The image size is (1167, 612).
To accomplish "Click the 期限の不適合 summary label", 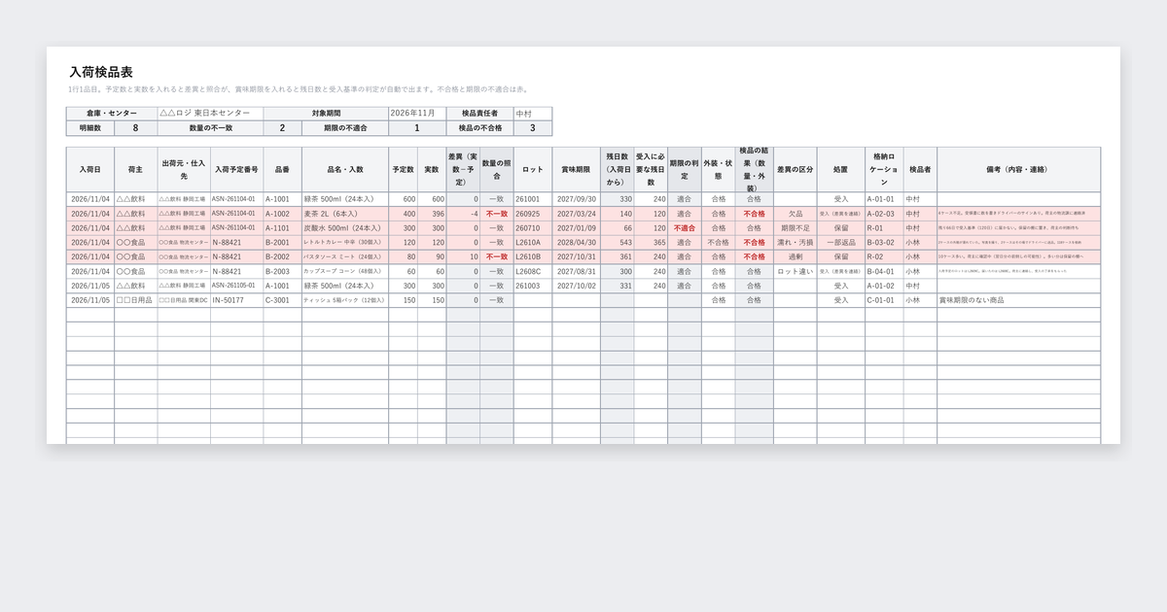I will coord(345,128).
